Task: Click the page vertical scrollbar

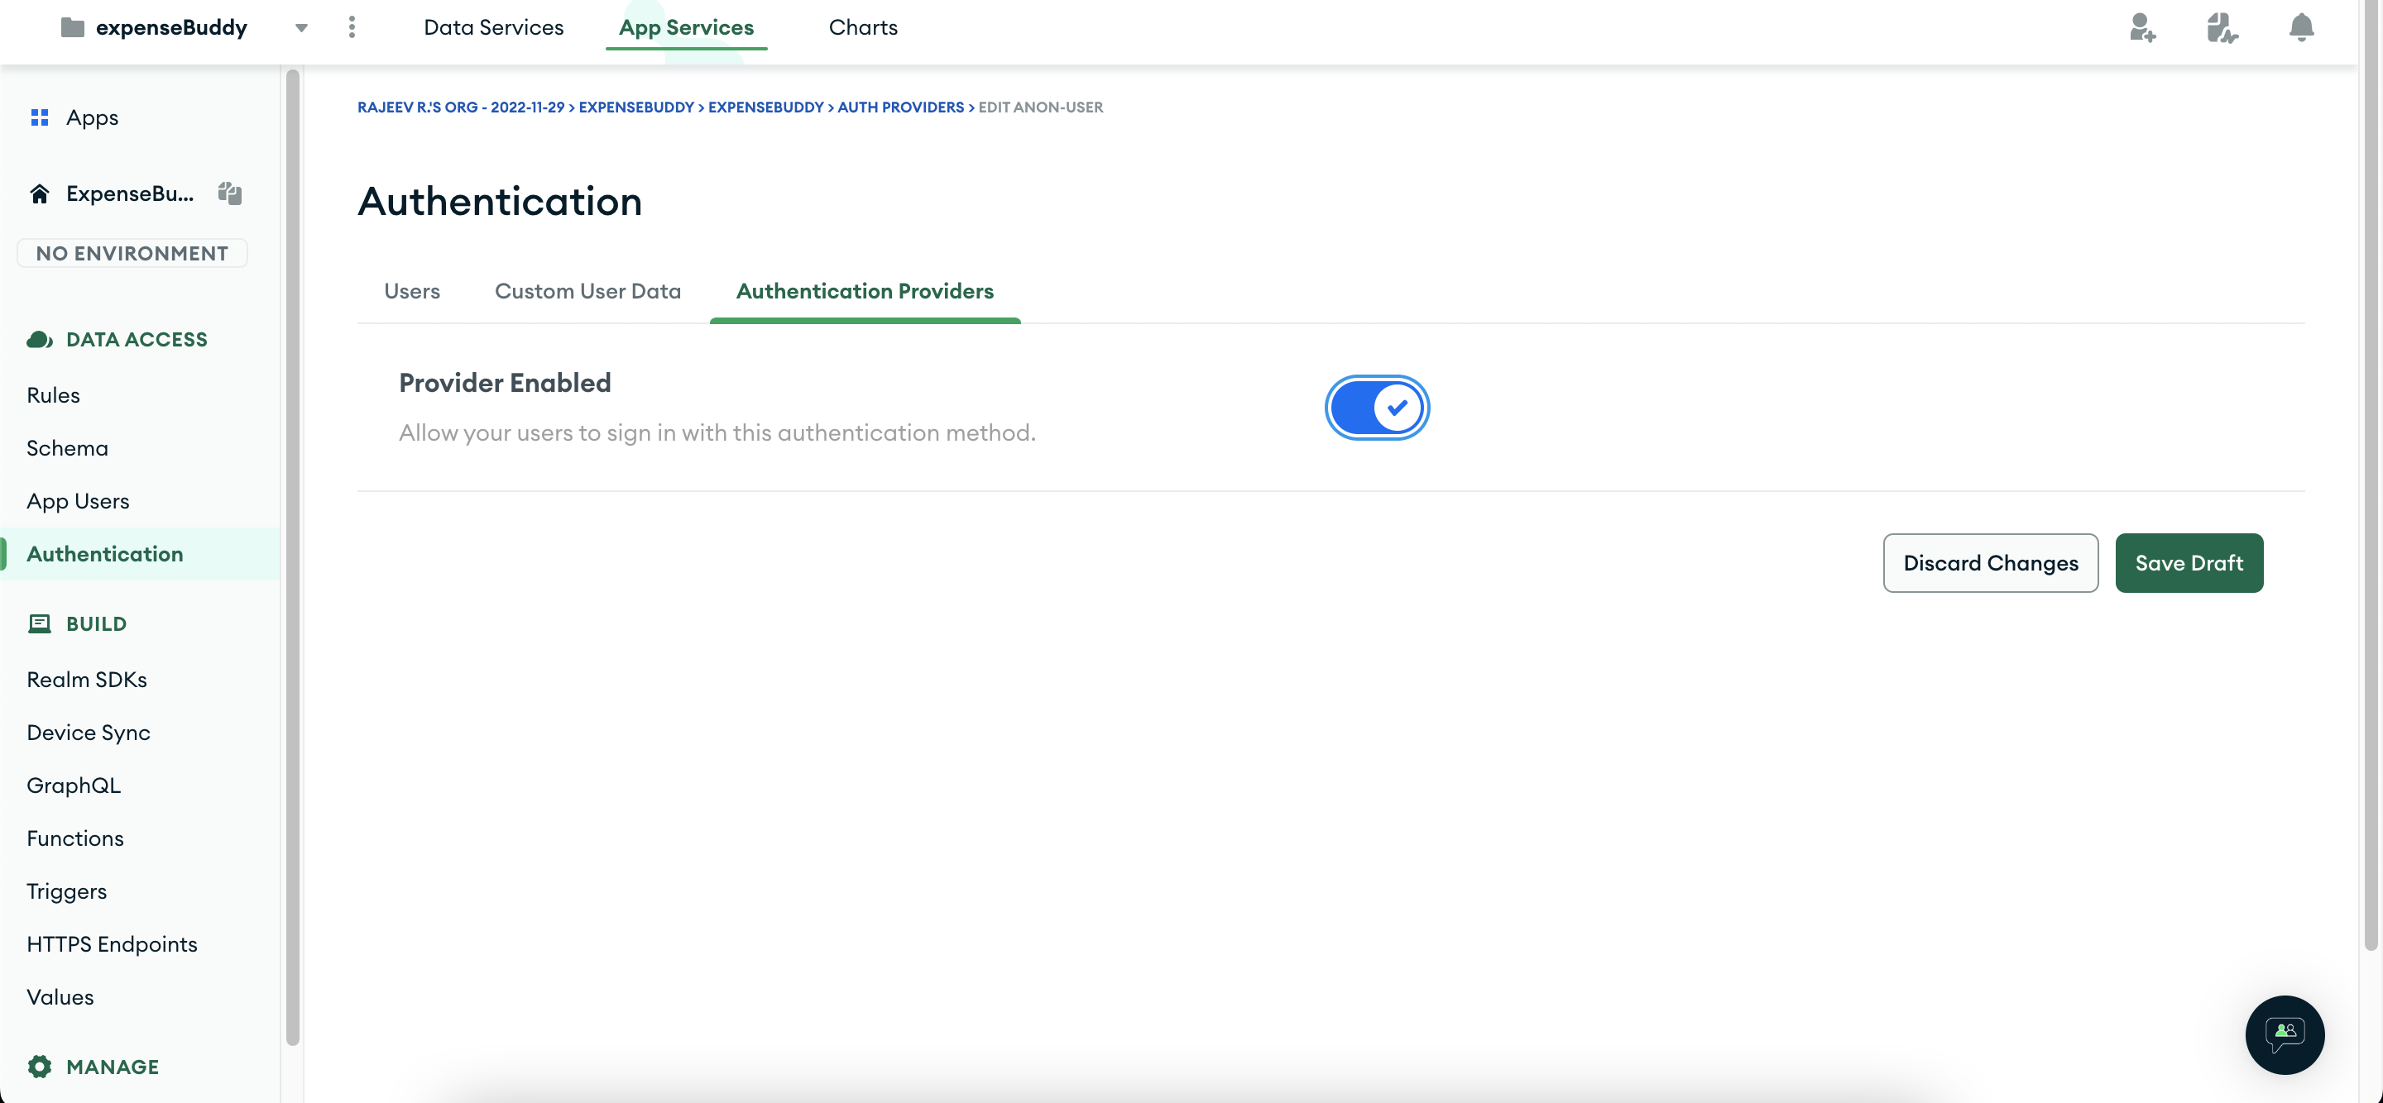Action: (2370, 476)
